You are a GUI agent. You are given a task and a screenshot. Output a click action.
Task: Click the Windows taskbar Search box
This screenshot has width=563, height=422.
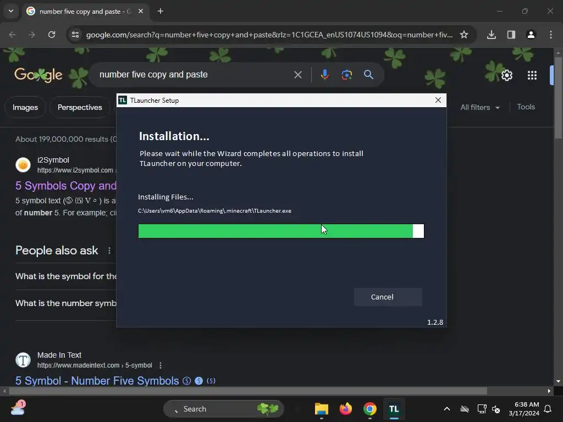point(224,409)
